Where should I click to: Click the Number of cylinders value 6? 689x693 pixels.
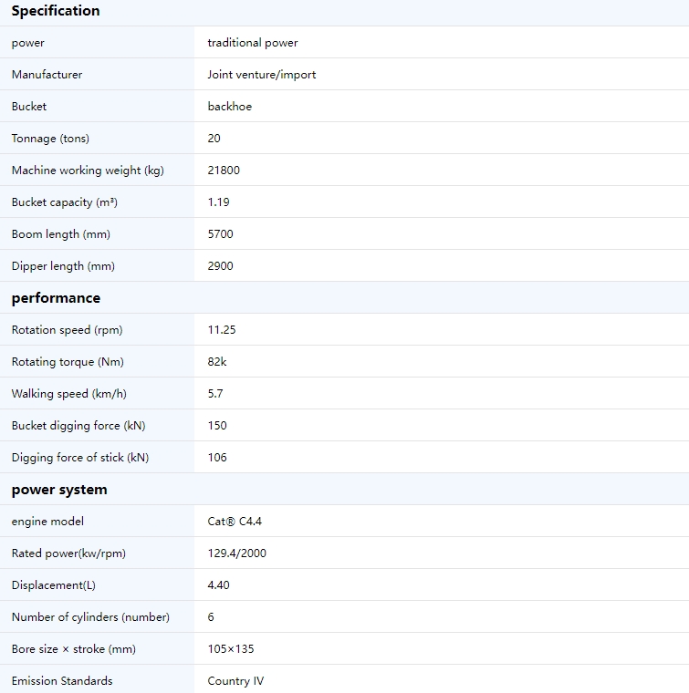[211, 616]
